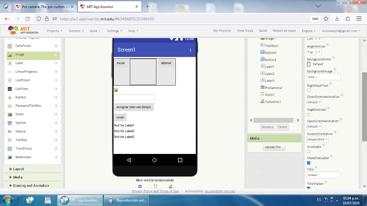Enable the BigDefaultText property
367x206 pixels.
coord(309,90)
